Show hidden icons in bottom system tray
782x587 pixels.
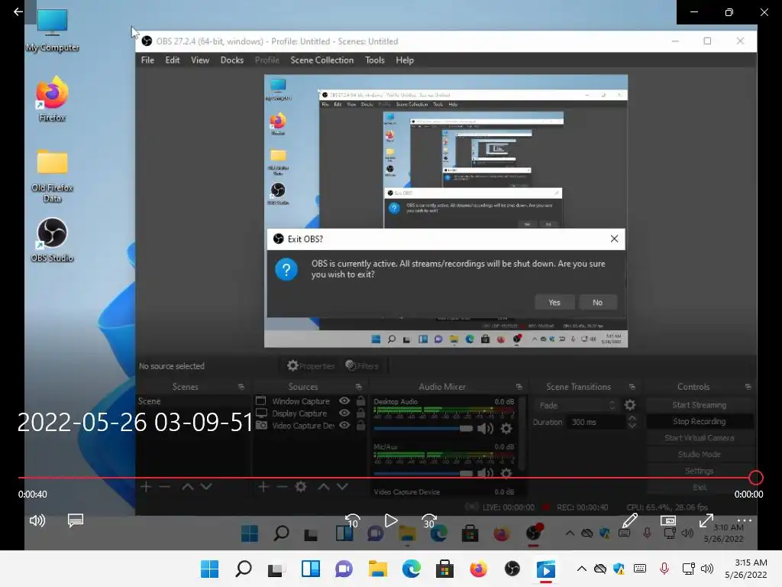pyautogui.click(x=581, y=569)
